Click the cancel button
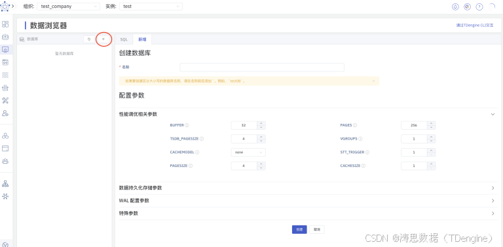 pos(317,230)
